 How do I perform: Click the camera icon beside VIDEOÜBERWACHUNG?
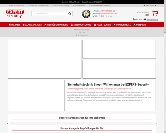[45, 25]
